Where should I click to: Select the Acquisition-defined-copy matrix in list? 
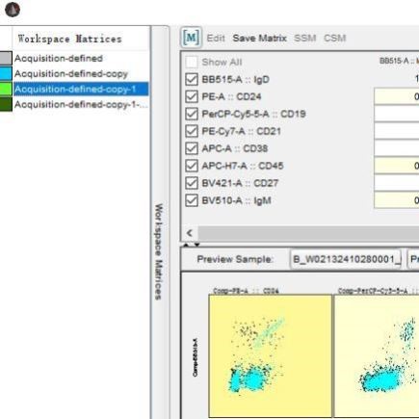71,74
